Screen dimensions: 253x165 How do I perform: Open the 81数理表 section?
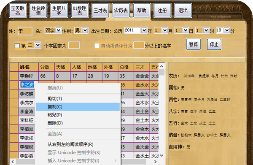[x=80, y=11]
